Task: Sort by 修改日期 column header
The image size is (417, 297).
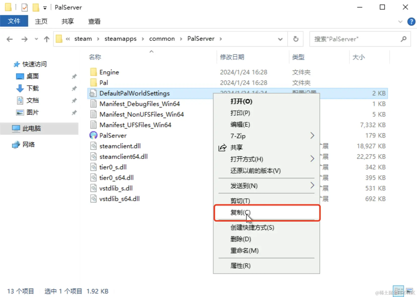Action: point(232,57)
